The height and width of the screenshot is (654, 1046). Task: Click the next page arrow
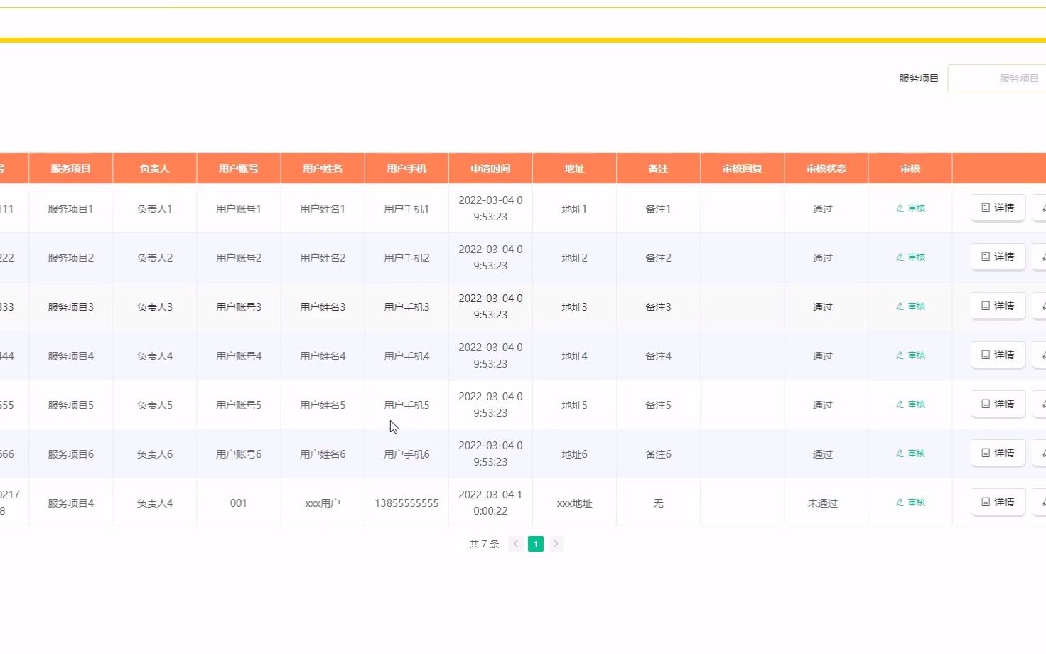556,544
